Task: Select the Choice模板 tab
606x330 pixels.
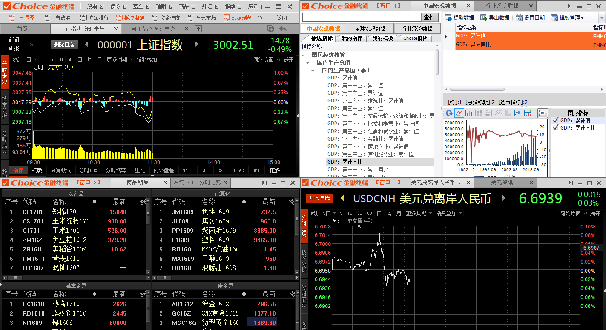Action: (415, 38)
